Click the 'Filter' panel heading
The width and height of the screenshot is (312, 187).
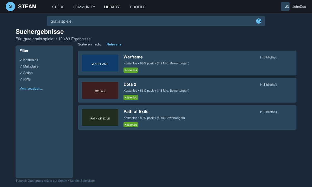tap(24, 51)
